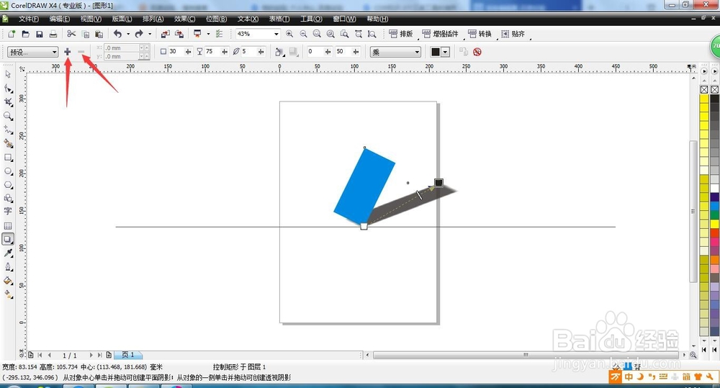
Task: Select the Smart fill tool
Action: pos(8,144)
